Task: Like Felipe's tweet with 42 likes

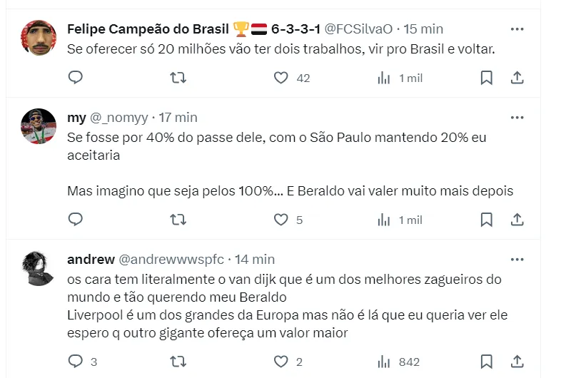Action: pyautogui.click(x=281, y=78)
